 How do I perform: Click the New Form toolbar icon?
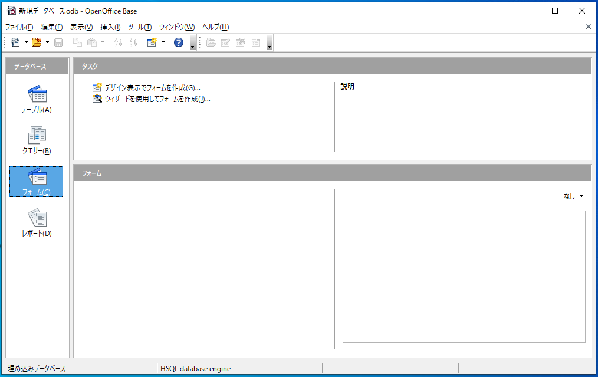[153, 42]
